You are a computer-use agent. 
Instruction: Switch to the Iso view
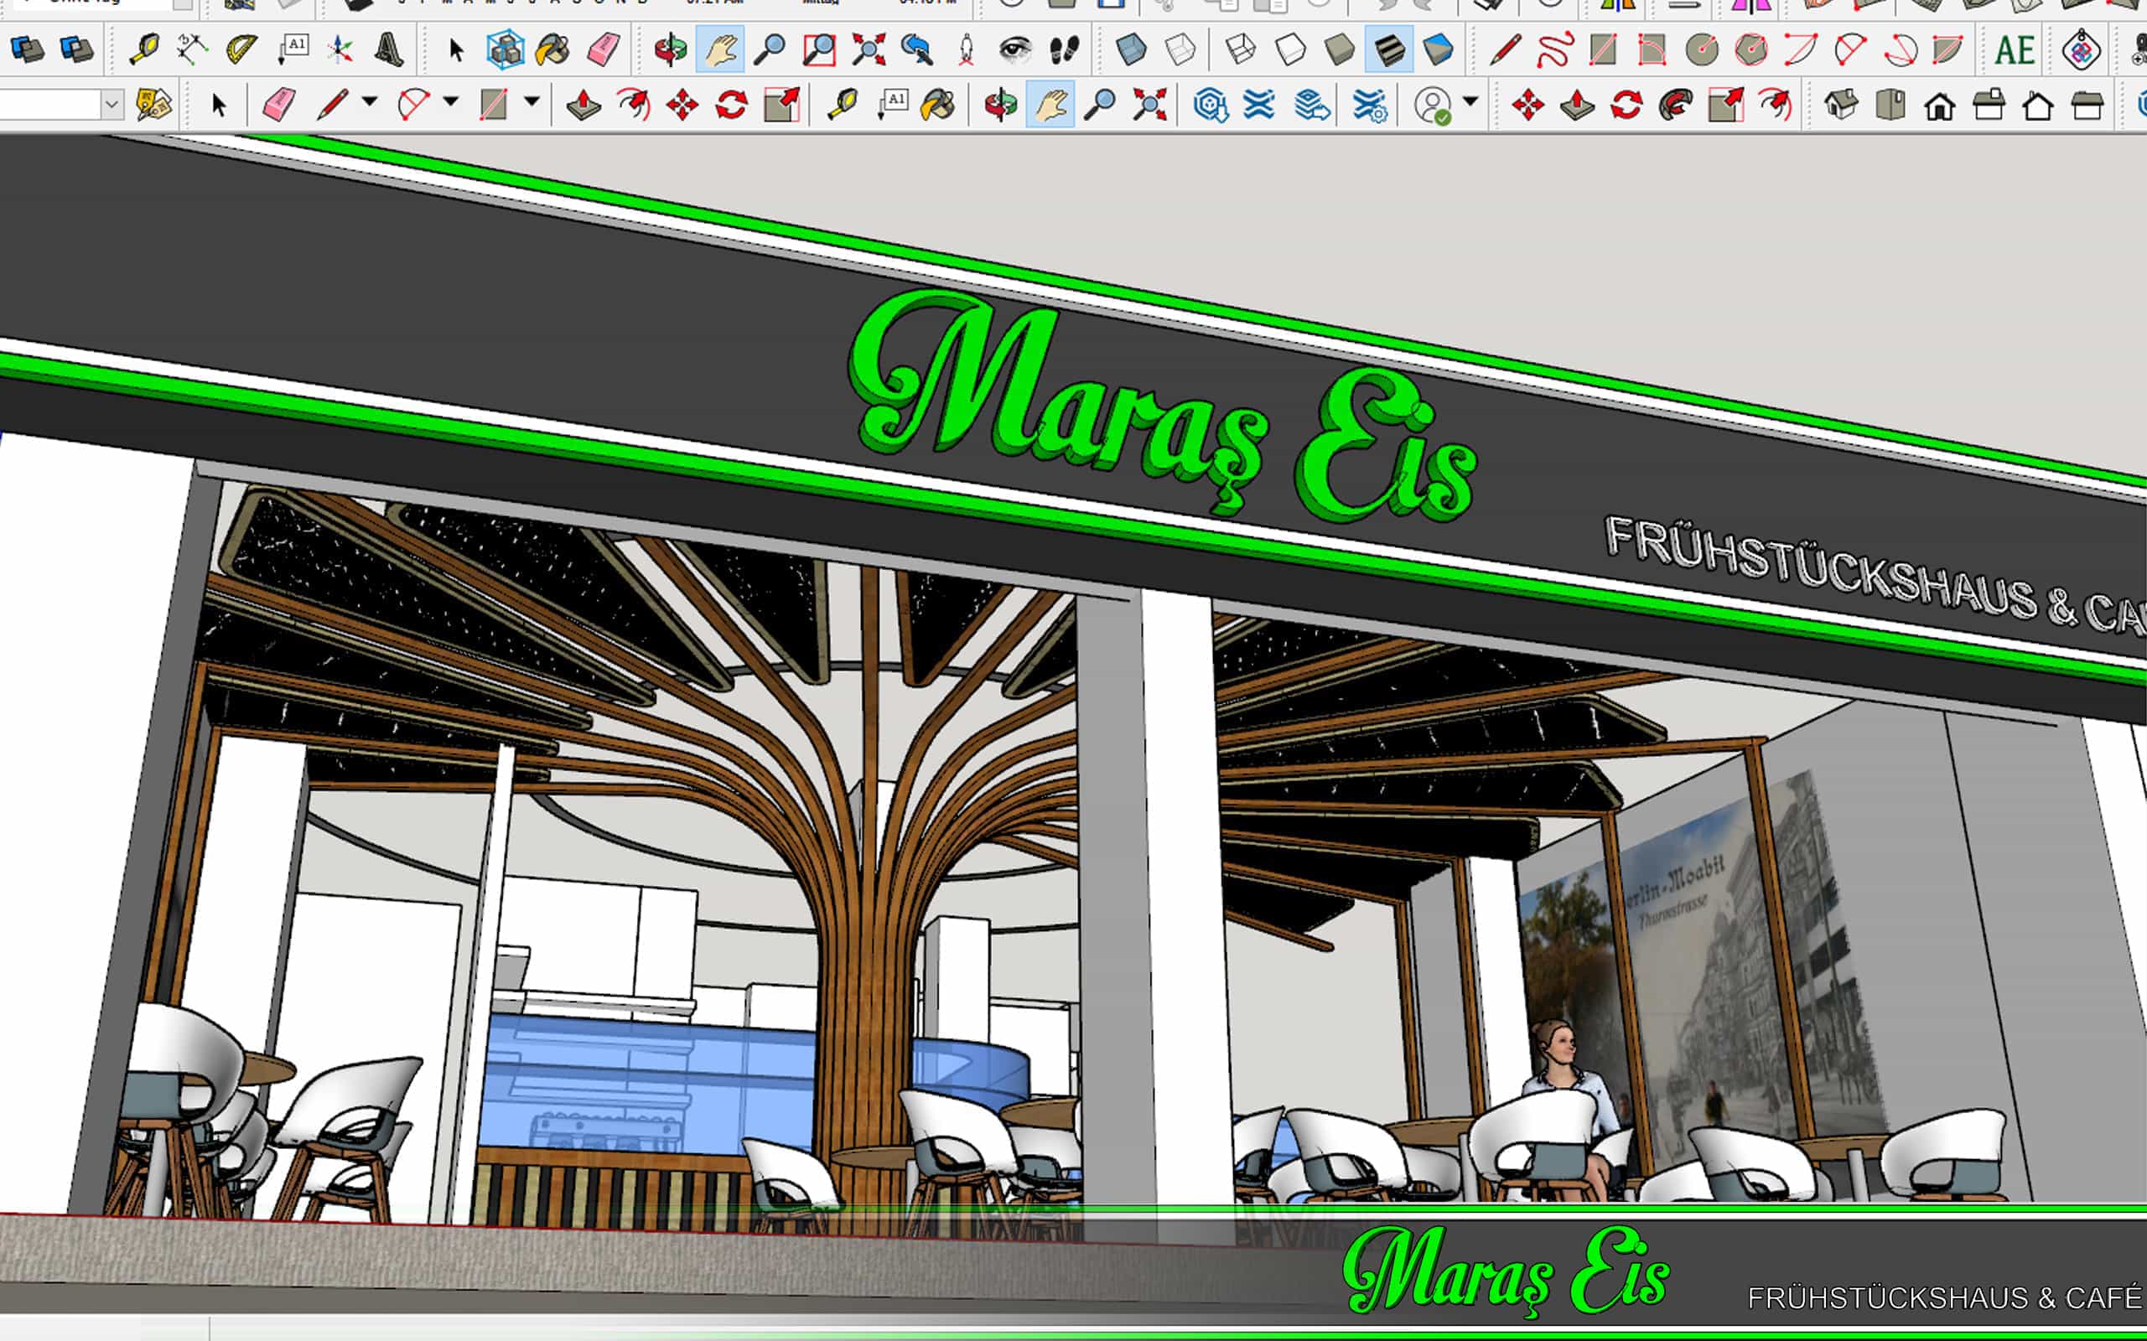coord(1841,106)
